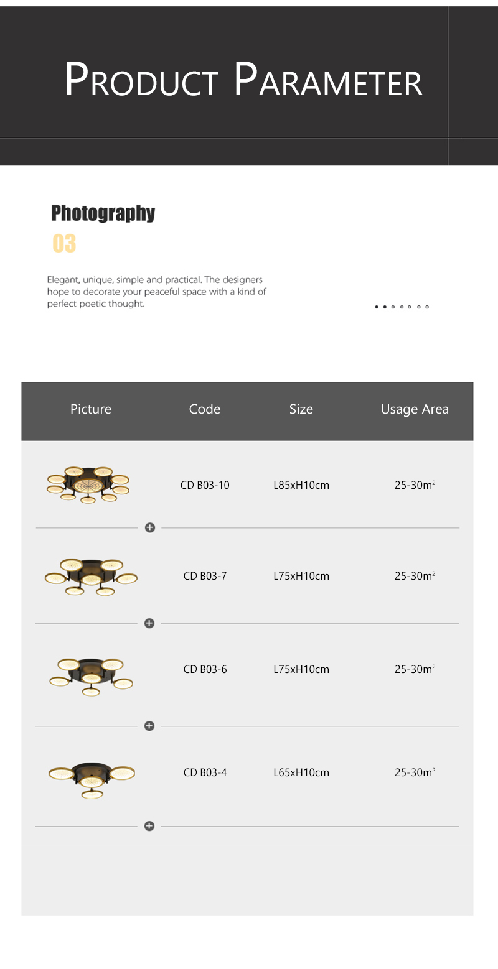Image resolution: width=498 pixels, height=969 pixels.
Task: Select the CD B03-10 product code
Action: [205, 485]
